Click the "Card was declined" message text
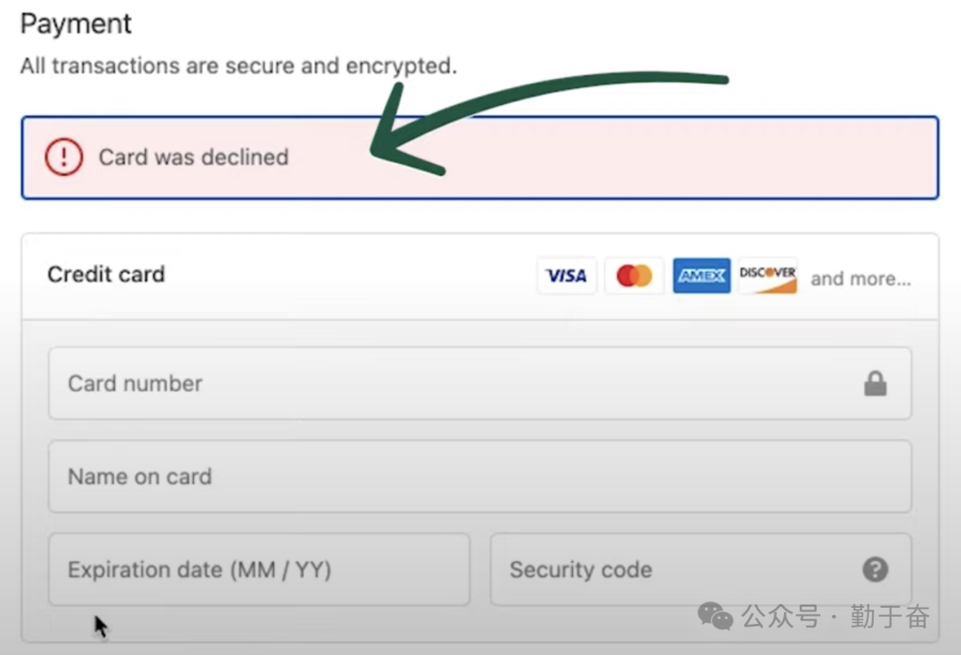Screen dimensions: 961x655 tap(193, 157)
